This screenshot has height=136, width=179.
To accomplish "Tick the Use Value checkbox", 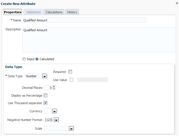I will (x=71, y=80).
